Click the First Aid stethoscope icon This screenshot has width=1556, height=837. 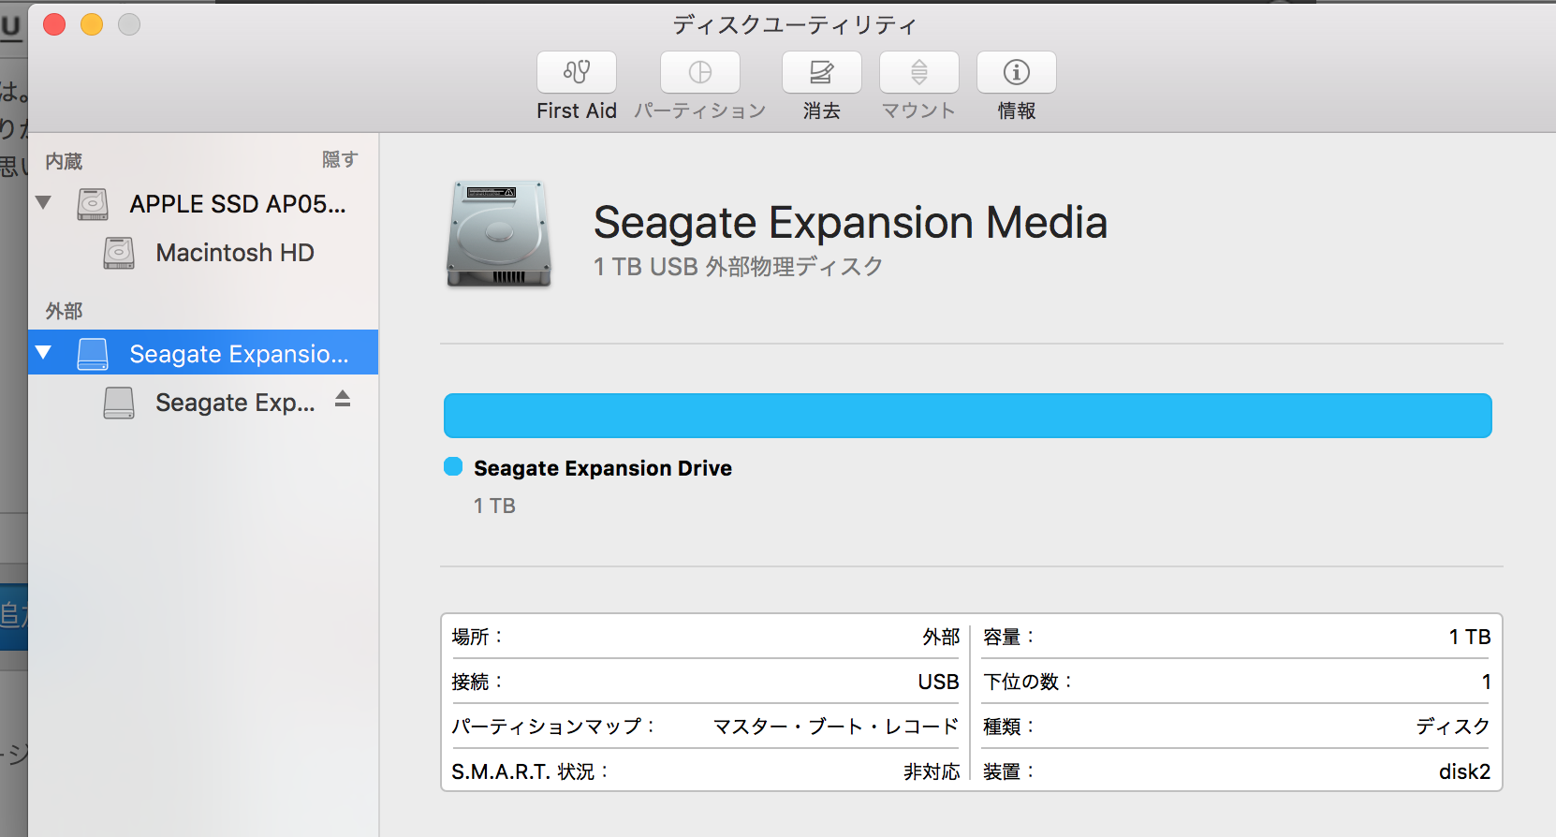click(x=576, y=72)
